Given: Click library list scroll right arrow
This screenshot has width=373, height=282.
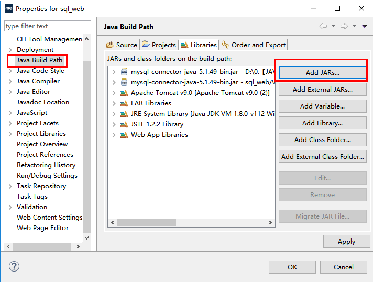Looking at the screenshot, I should coord(270,222).
